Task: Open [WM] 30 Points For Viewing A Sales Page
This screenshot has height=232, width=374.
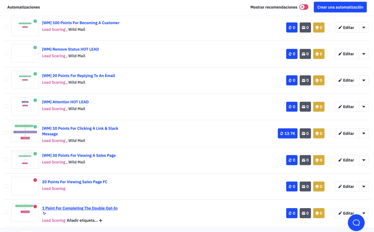Action: click(x=79, y=155)
